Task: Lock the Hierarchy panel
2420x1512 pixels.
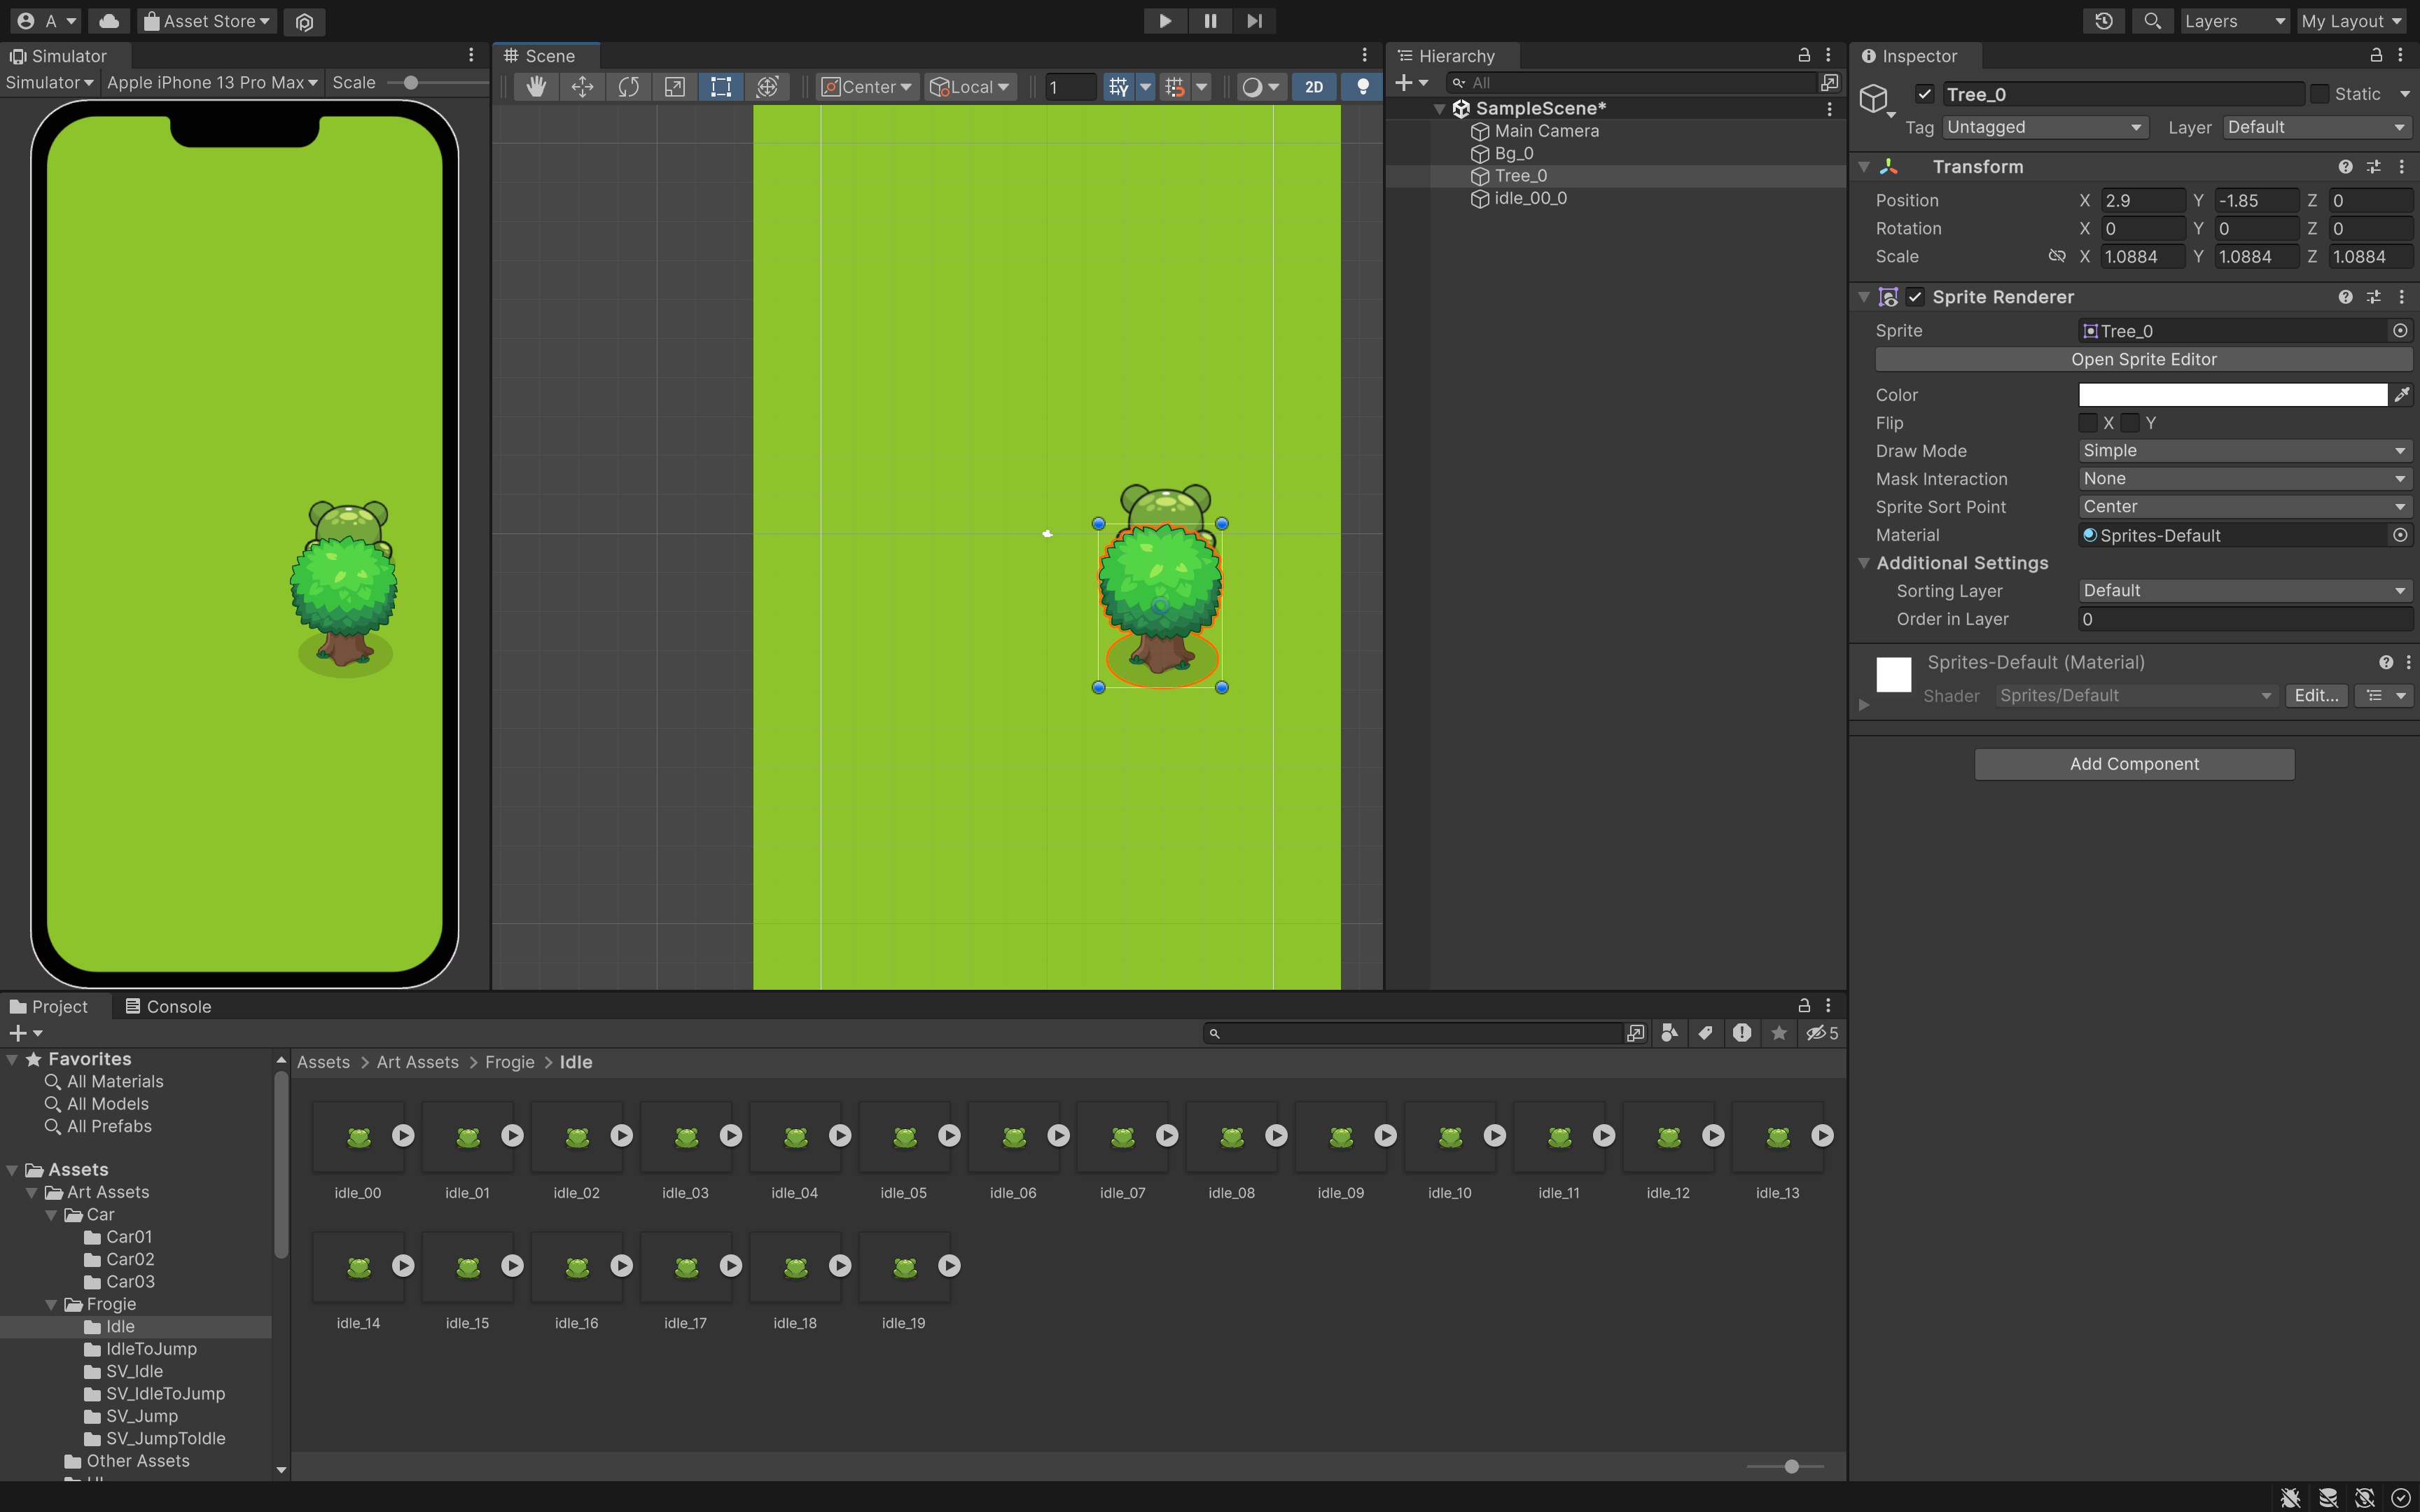Action: tap(1804, 55)
